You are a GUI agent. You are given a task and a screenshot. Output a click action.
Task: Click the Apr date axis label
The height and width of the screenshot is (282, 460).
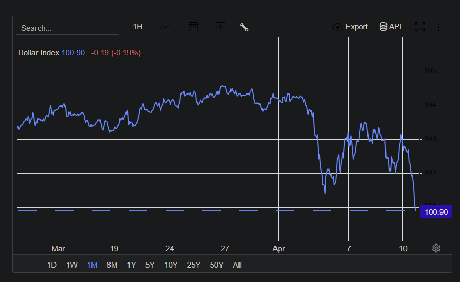pyautogui.click(x=279, y=249)
